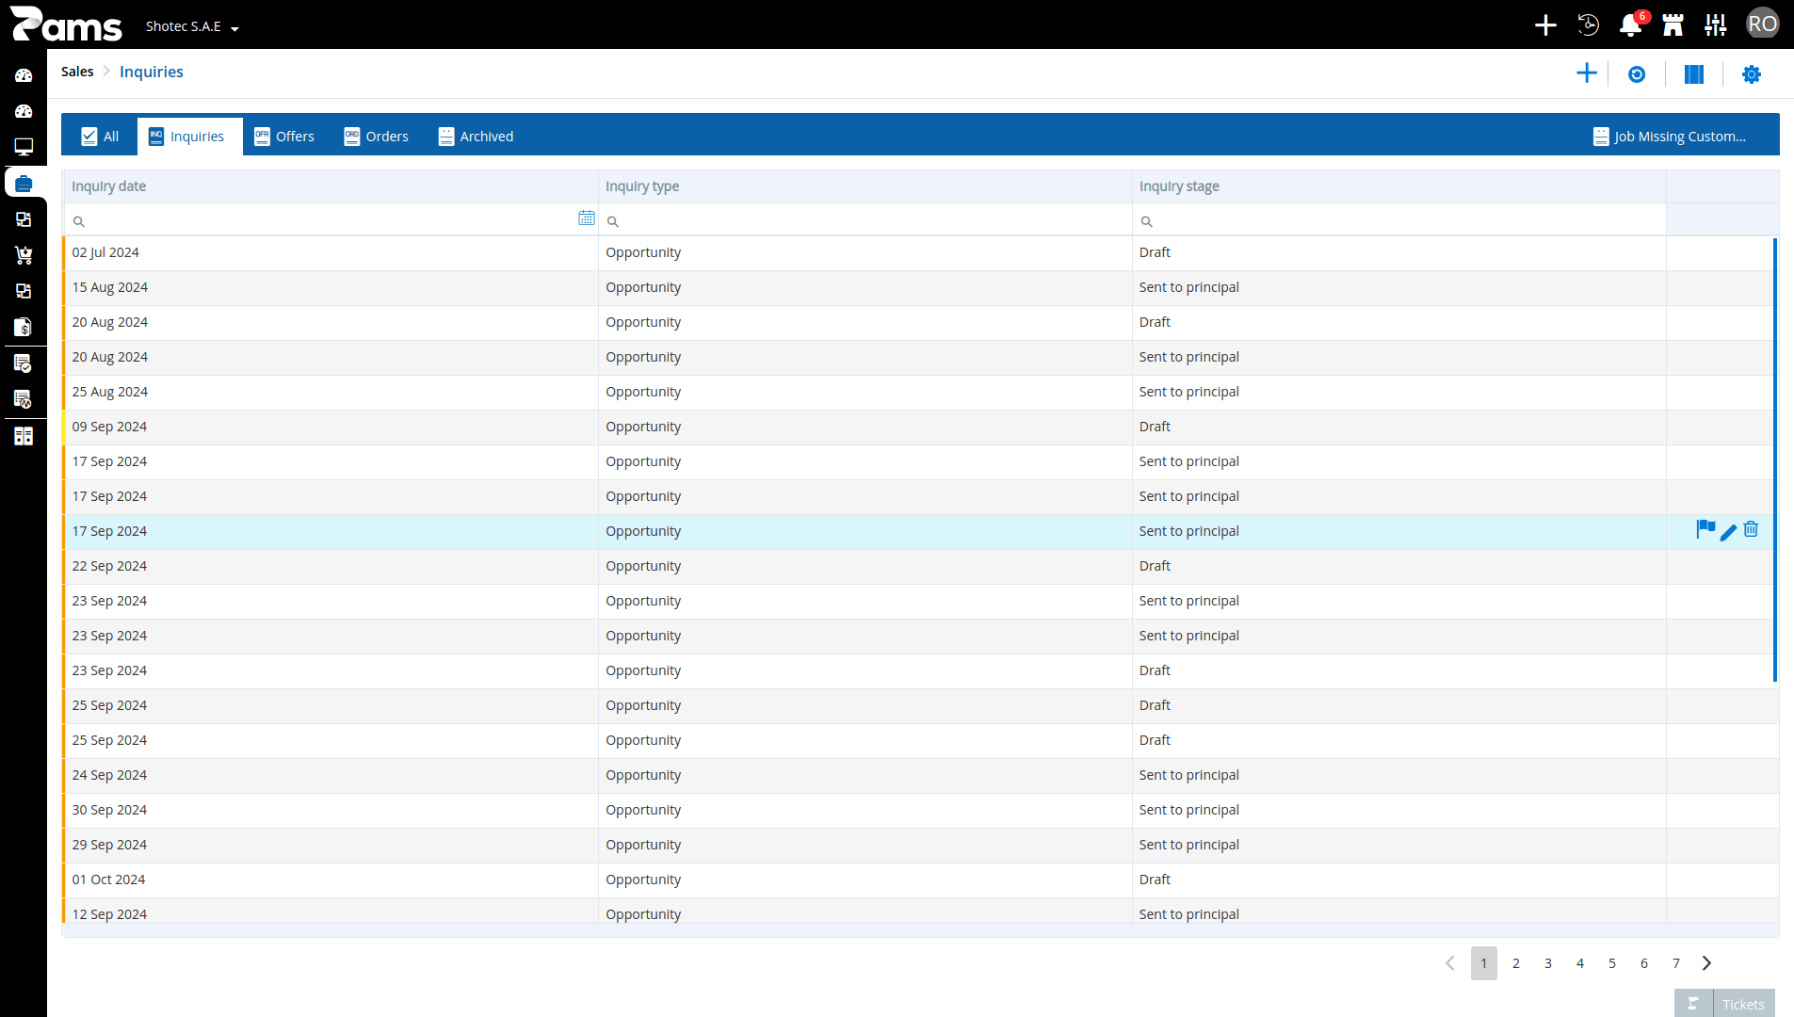The width and height of the screenshot is (1794, 1017).
Task: Click the Sent to principal cell in the 25 Aug 2024 row
Action: point(1398,392)
